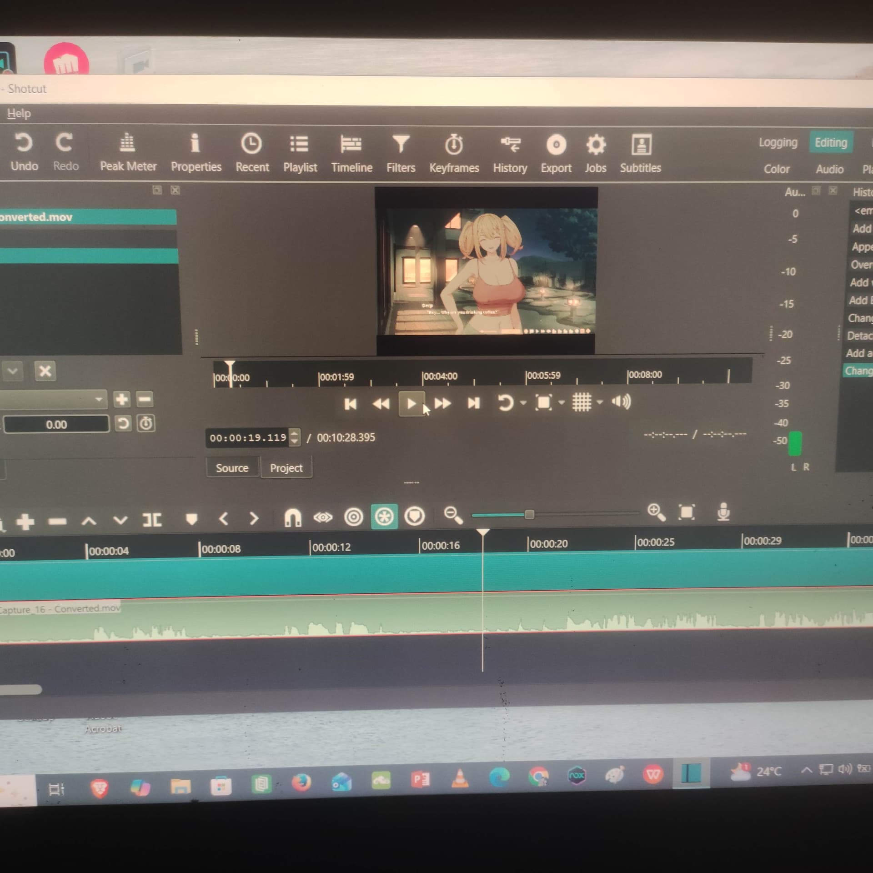Toggle timeline snapping magnet
The width and height of the screenshot is (873, 873).
292,517
